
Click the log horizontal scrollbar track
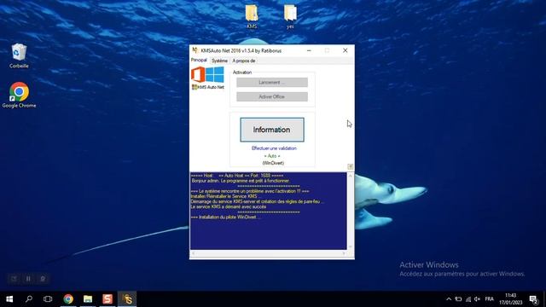269,253
